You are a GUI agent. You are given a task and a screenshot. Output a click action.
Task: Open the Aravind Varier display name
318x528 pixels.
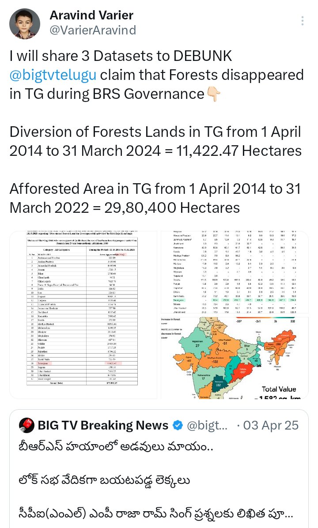tap(91, 15)
